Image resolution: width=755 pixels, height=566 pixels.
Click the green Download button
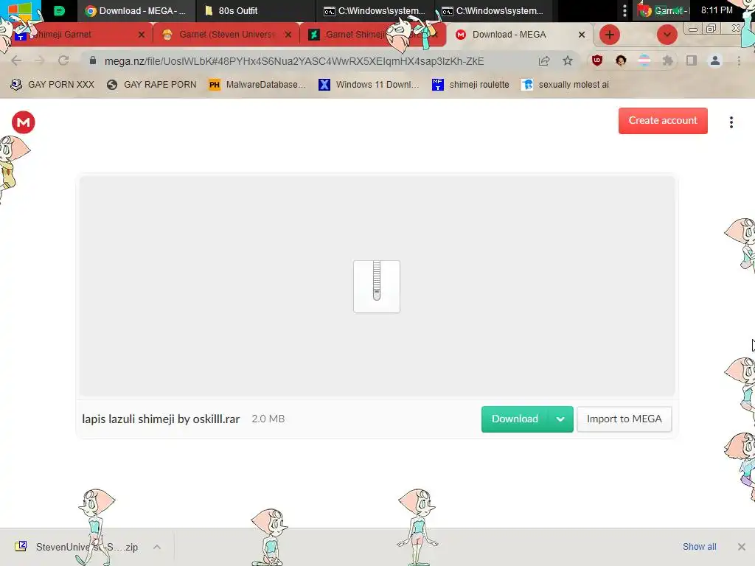pos(515,419)
